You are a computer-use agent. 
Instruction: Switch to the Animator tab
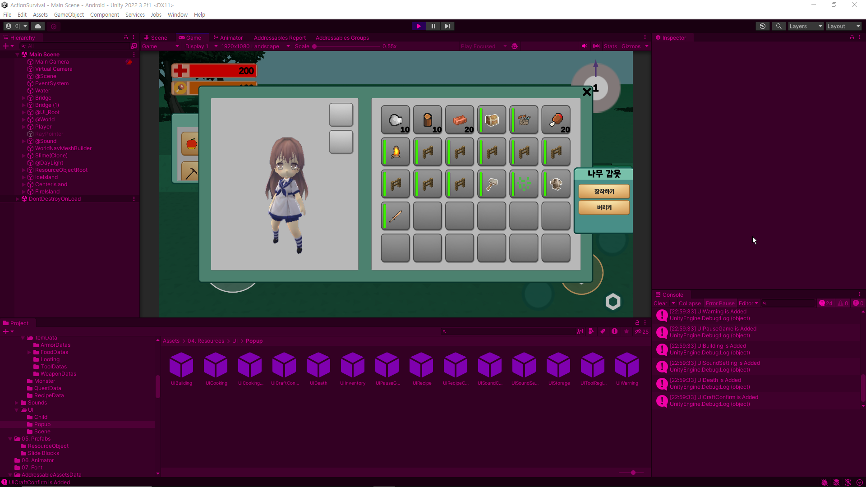coord(228,38)
